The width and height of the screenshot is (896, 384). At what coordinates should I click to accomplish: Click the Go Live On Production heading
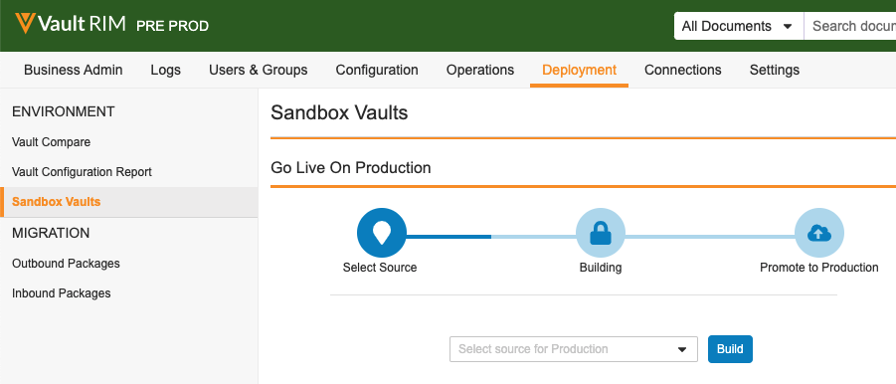coord(351,168)
